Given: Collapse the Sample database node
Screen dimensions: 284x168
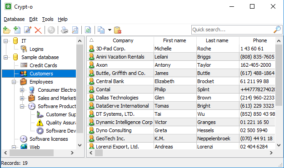Looking at the screenshot, I should pyautogui.click(x=6, y=57).
